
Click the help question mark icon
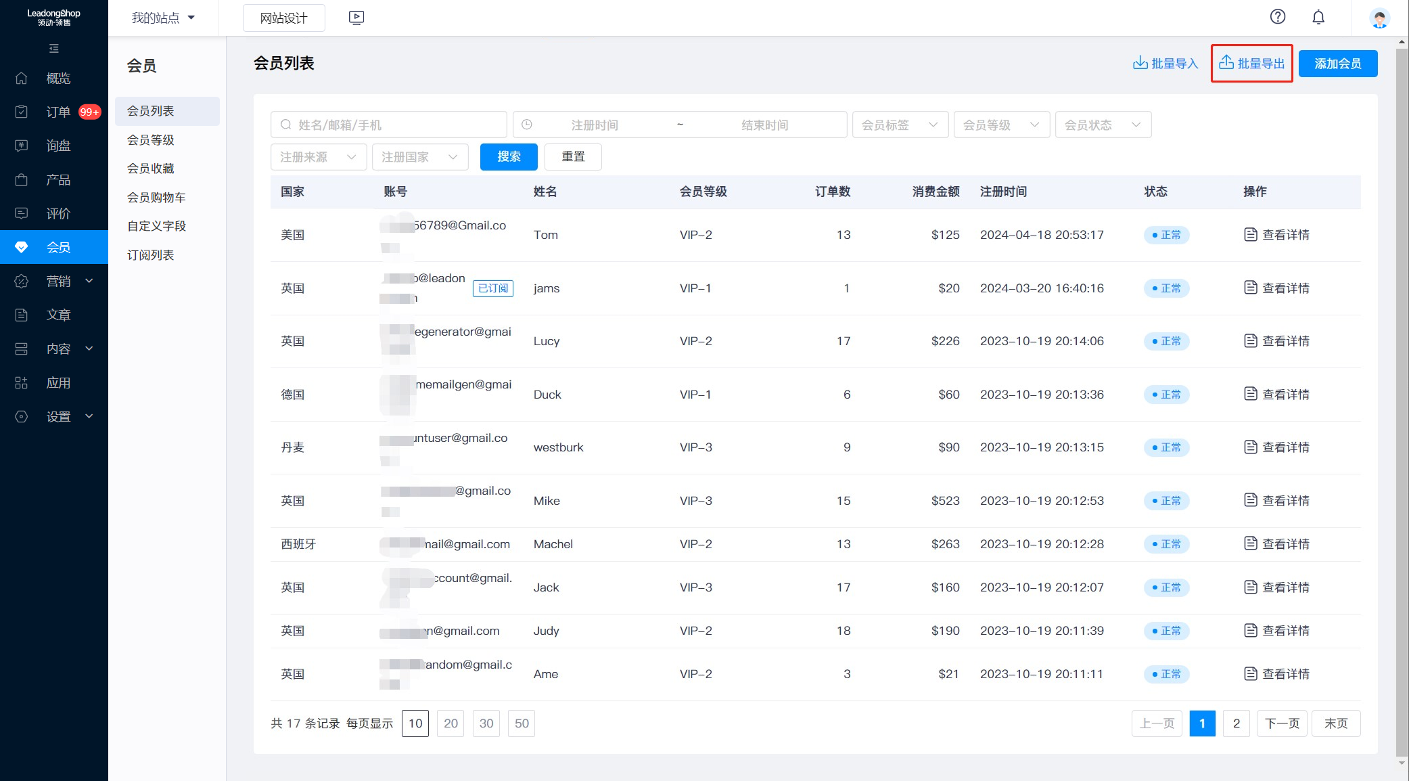tap(1277, 17)
